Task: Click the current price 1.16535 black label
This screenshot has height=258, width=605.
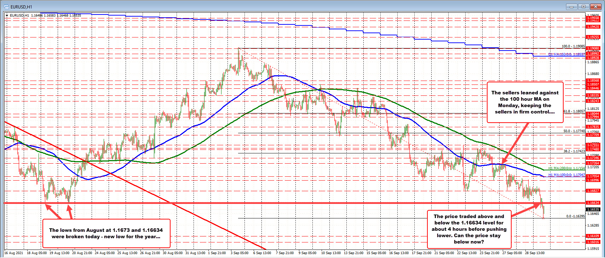Action: 593,209
